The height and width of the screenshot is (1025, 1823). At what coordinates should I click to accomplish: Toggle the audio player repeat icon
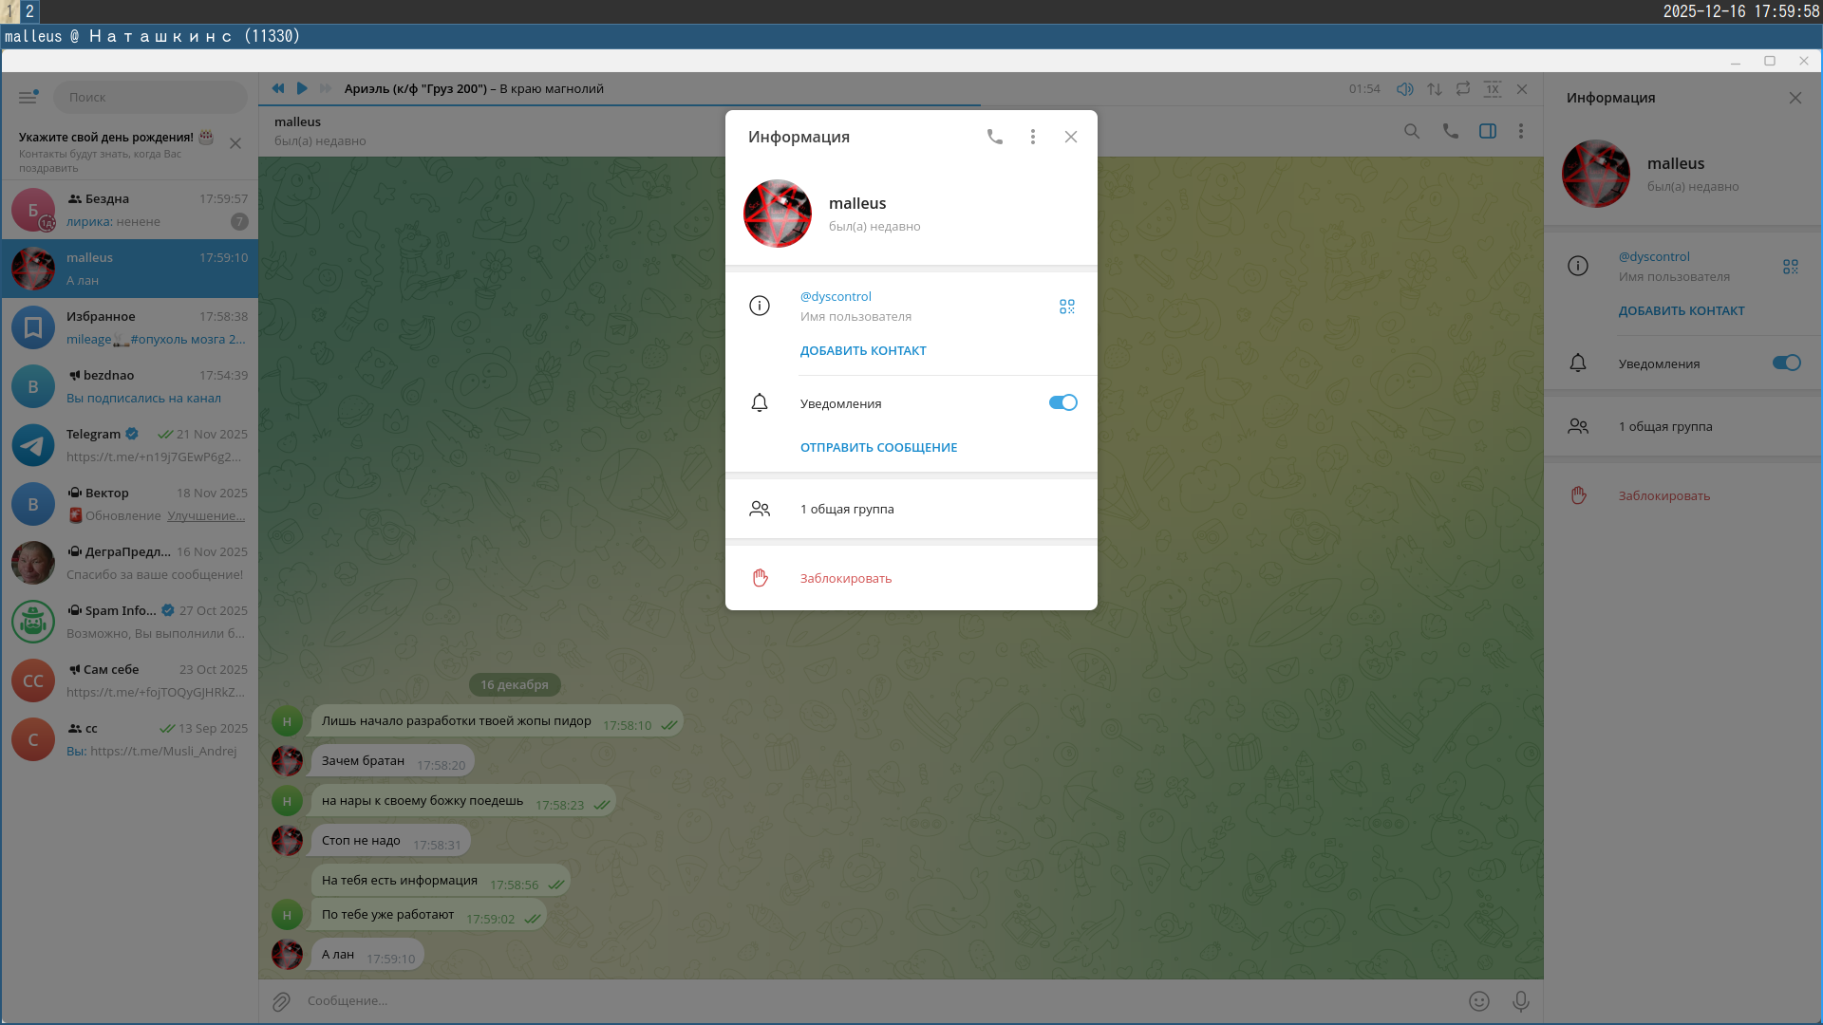[1463, 88]
